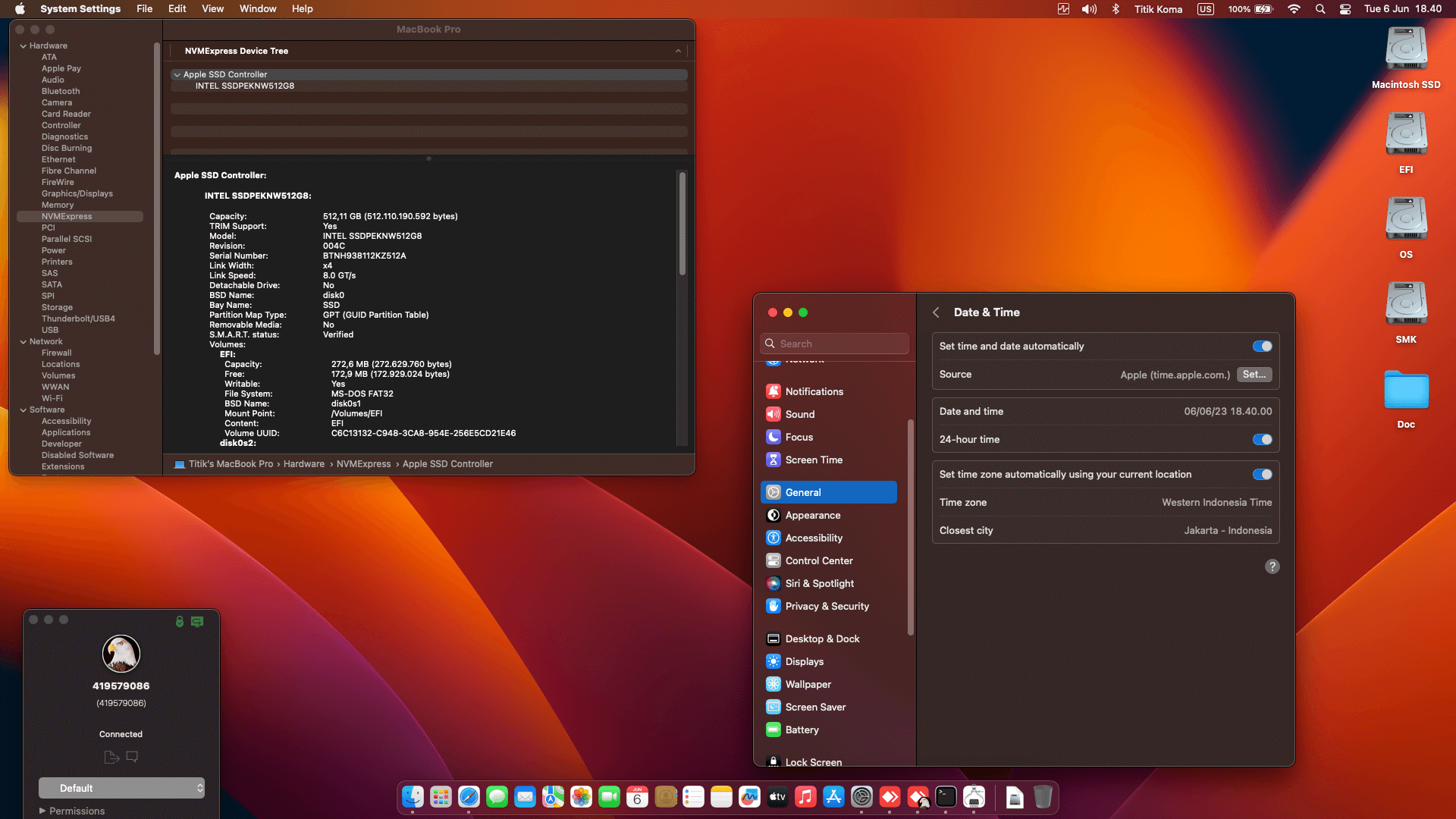Click the green screen-sharing icon in AnyDesk
The image size is (1456, 819).
coord(197,622)
